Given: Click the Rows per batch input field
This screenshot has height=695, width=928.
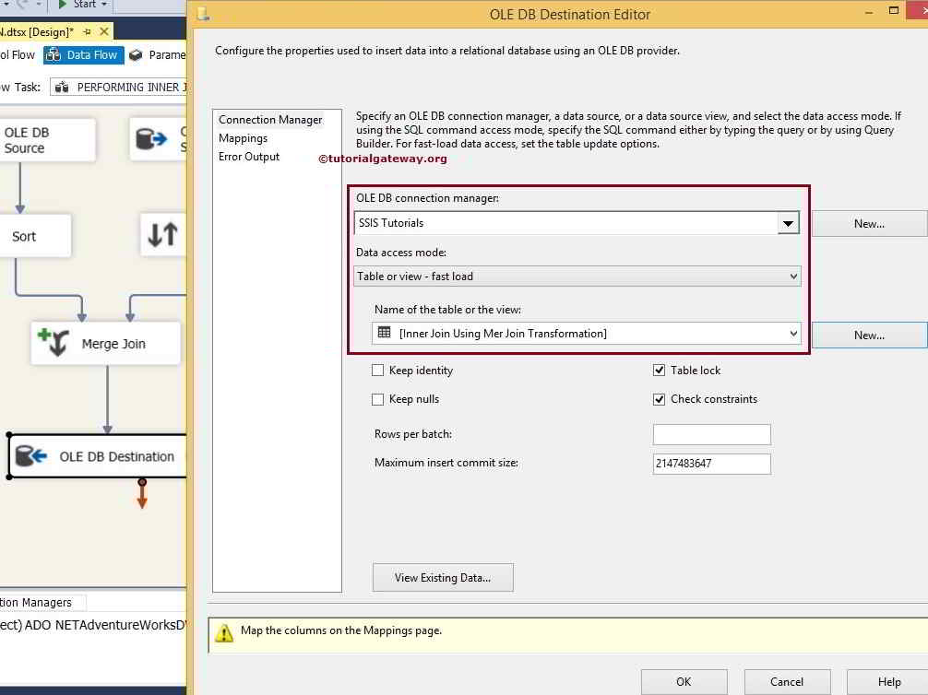Looking at the screenshot, I should (711, 434).
